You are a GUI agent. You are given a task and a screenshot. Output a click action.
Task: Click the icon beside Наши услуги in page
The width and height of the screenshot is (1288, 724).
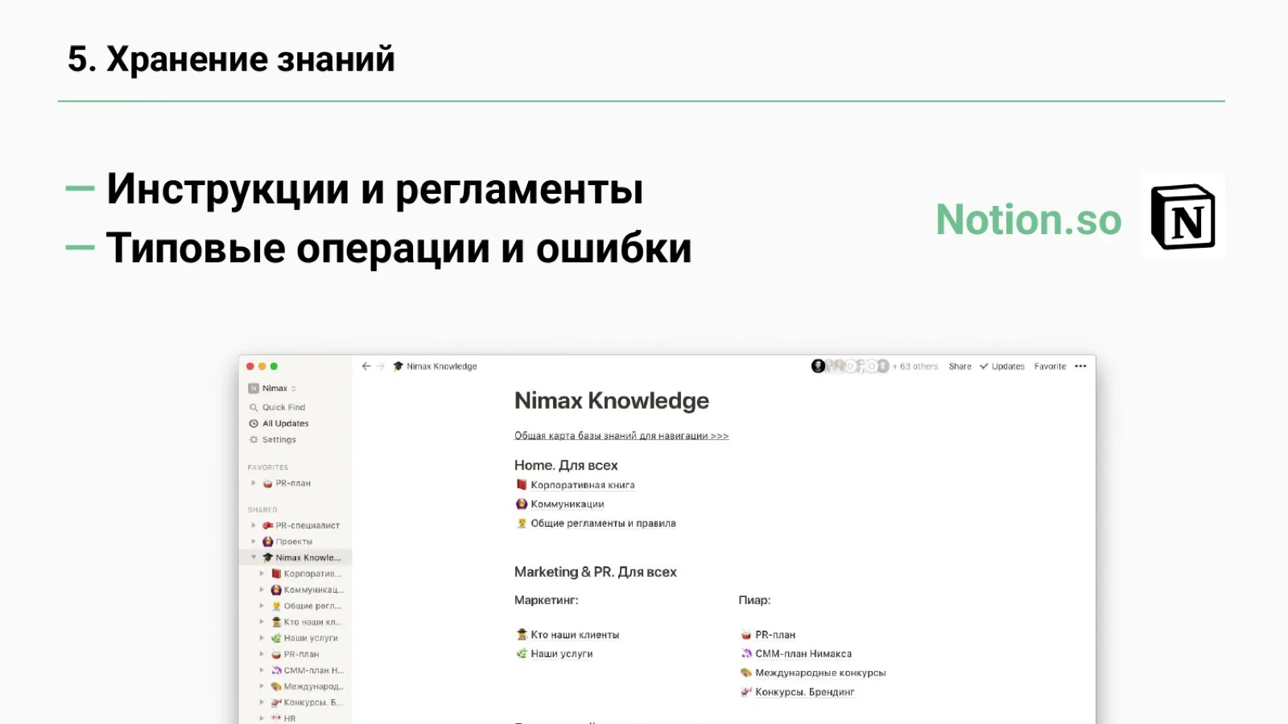click(x=522, y=653)
